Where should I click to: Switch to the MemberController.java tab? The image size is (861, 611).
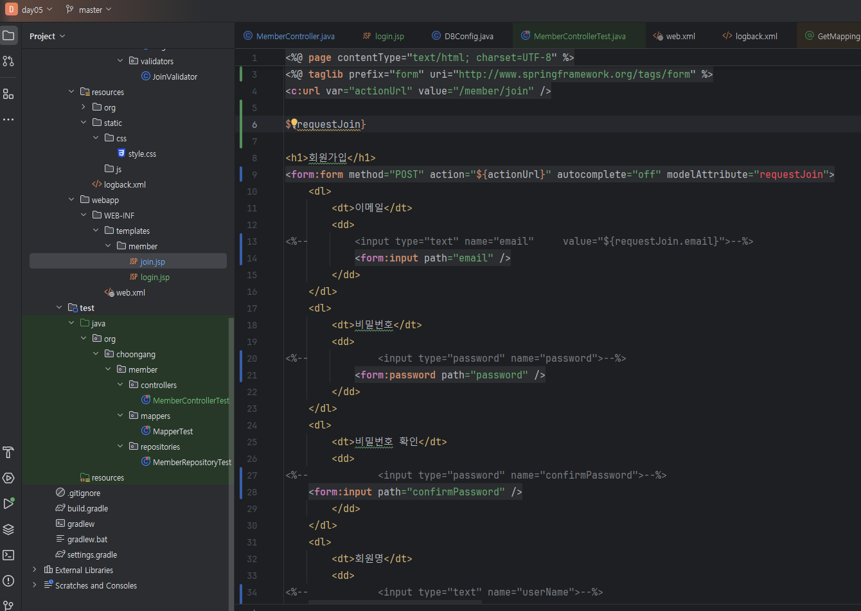click(295, 36)
